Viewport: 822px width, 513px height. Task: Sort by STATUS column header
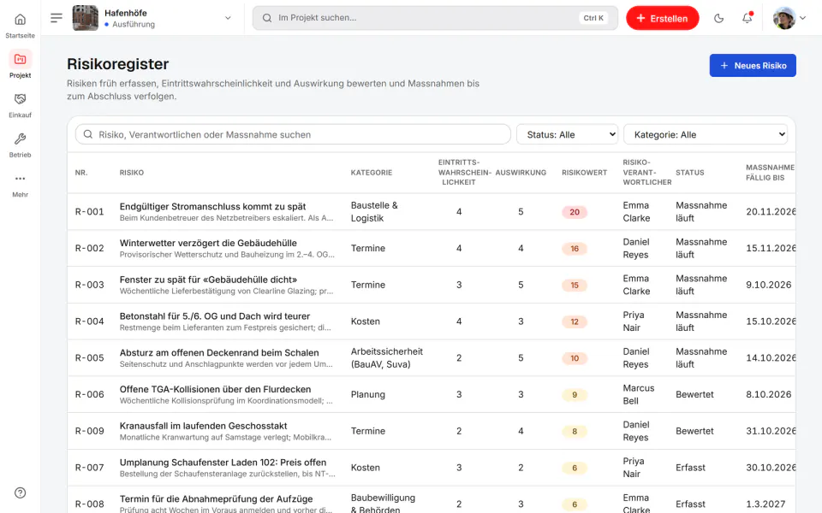tap(690, 172)
